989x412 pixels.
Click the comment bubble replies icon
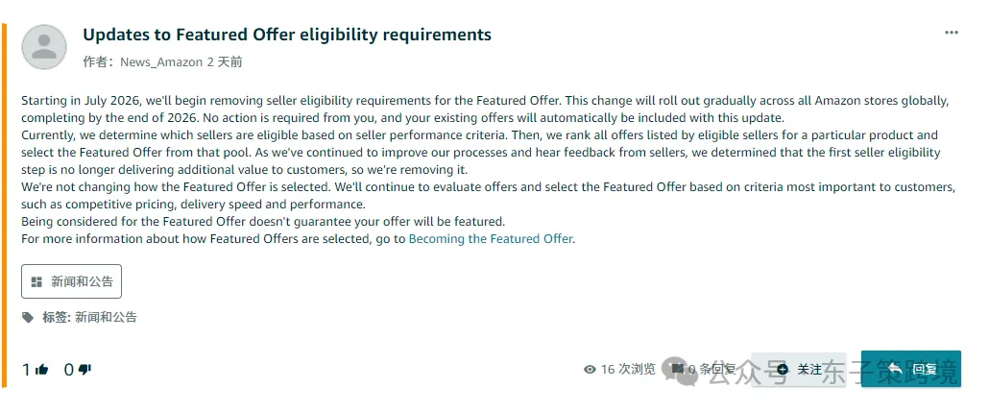click(677, 369)
